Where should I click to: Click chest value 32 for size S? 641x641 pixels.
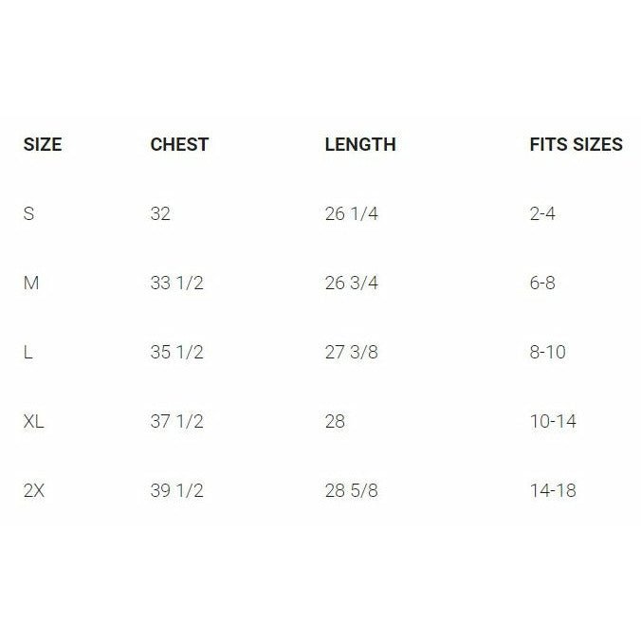[160, 214]
